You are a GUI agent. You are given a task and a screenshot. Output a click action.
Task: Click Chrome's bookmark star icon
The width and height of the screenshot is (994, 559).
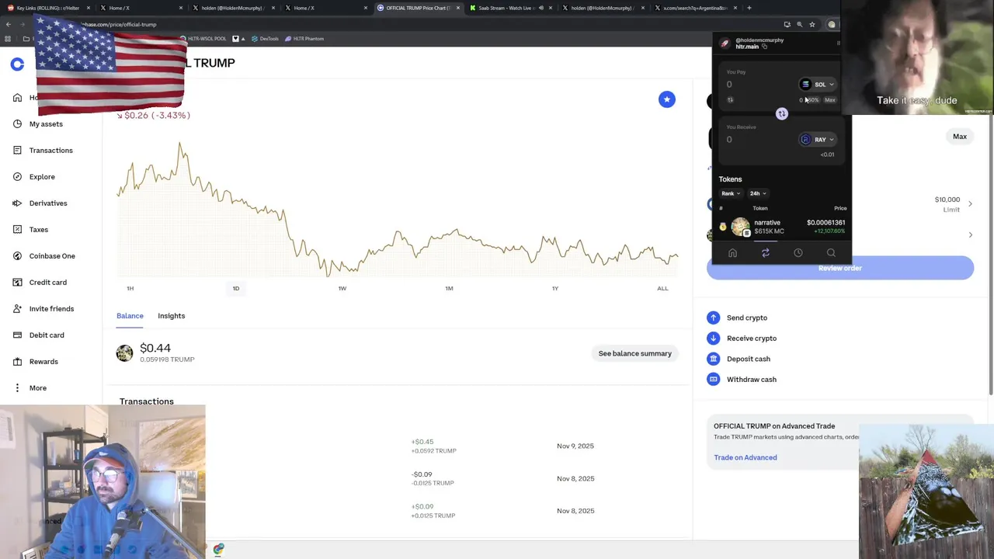coord(812,25)
